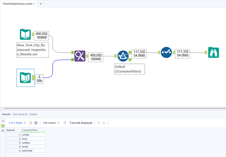
Task: Click the check all fields icon
Action: 31,123
